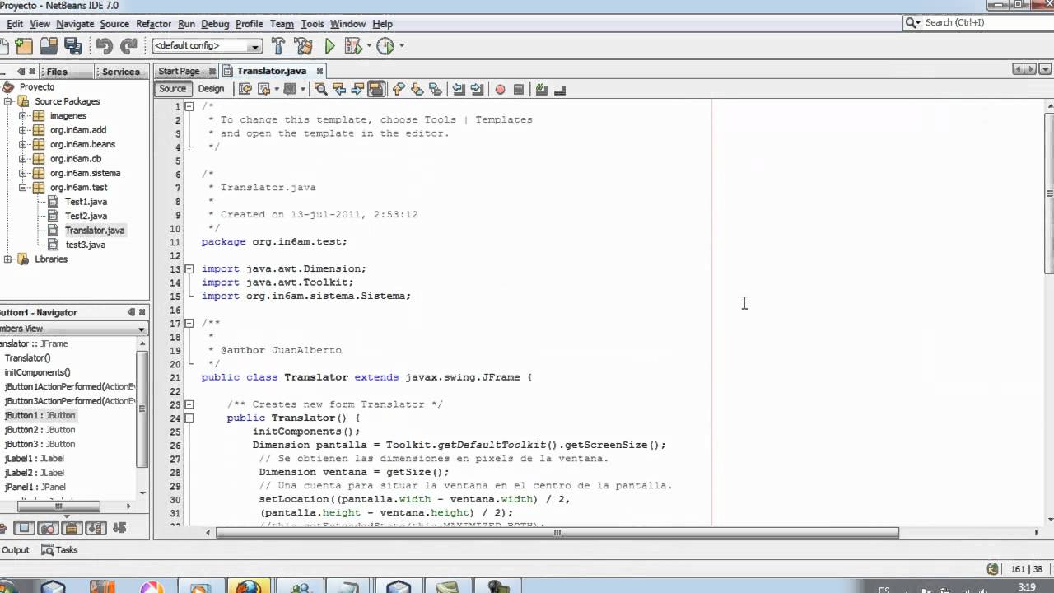Collapse constructor fold at line 24
Image resolution: width=1054 pixels, height=593 pixels.
click(x=189, y=418)
